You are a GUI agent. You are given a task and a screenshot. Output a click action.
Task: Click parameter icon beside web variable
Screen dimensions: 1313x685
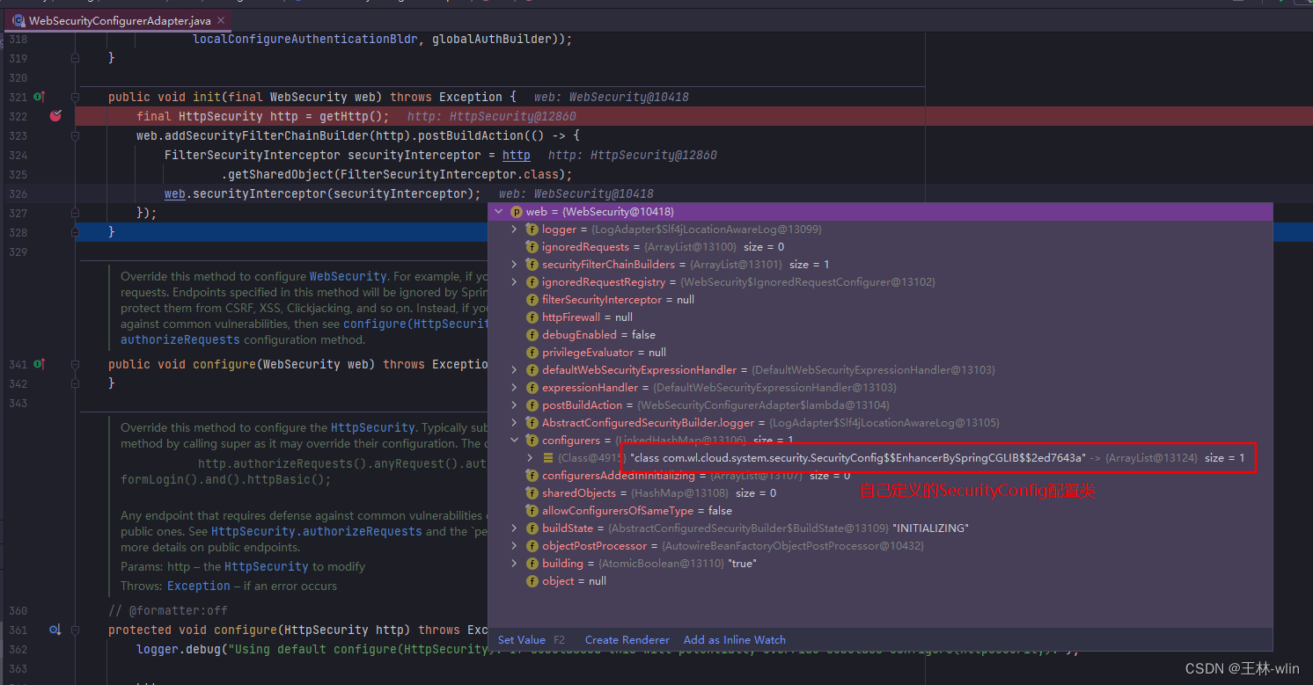coord(516,212)
